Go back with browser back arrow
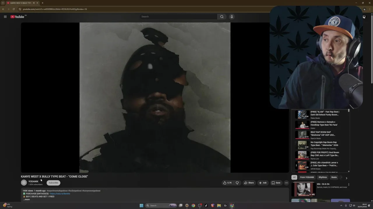The height and width of the screenshot is (209, 373). tap(3, 9)
